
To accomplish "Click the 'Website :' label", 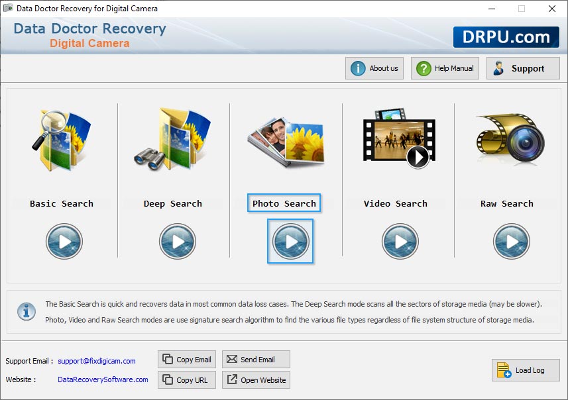I will click(x=21, y=379).
